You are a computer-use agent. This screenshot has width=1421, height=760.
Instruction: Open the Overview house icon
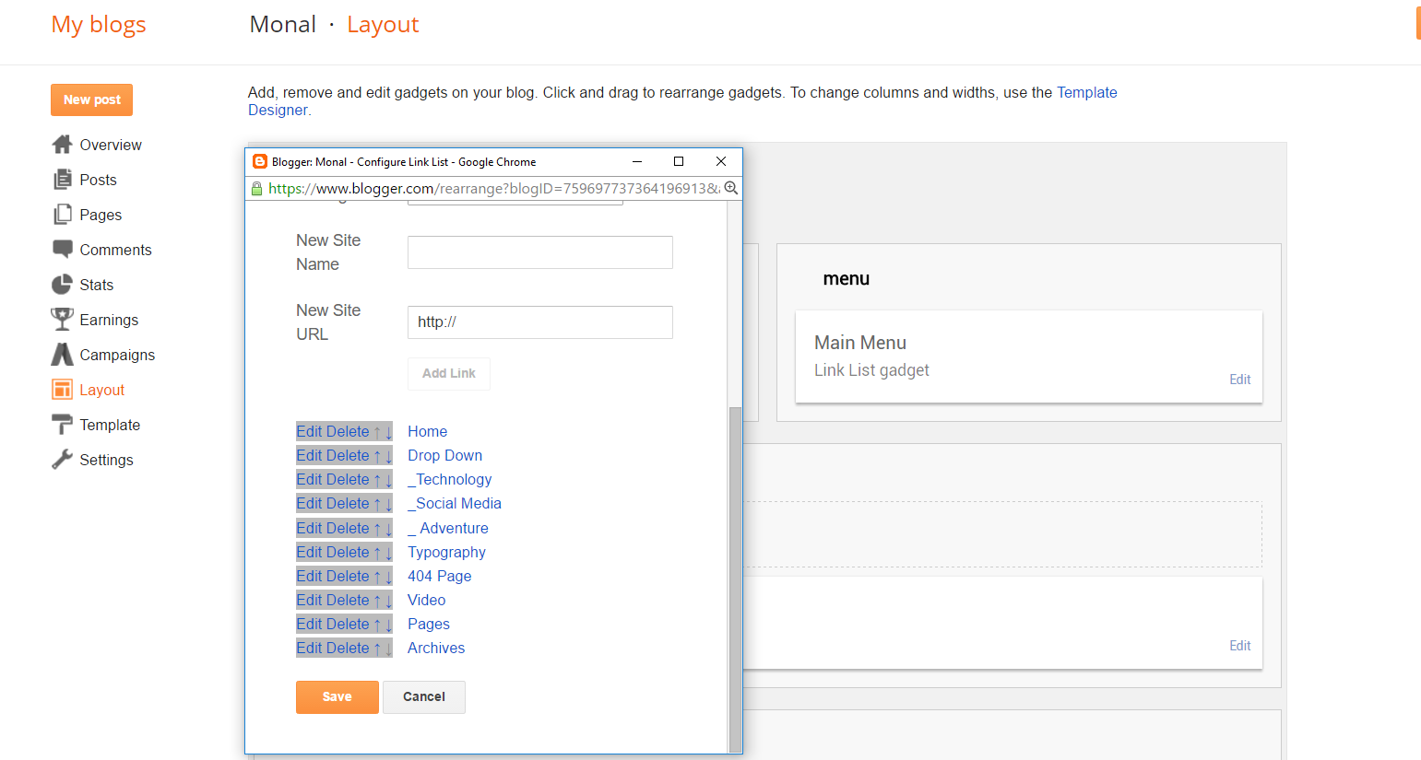[x=62, y=145]
